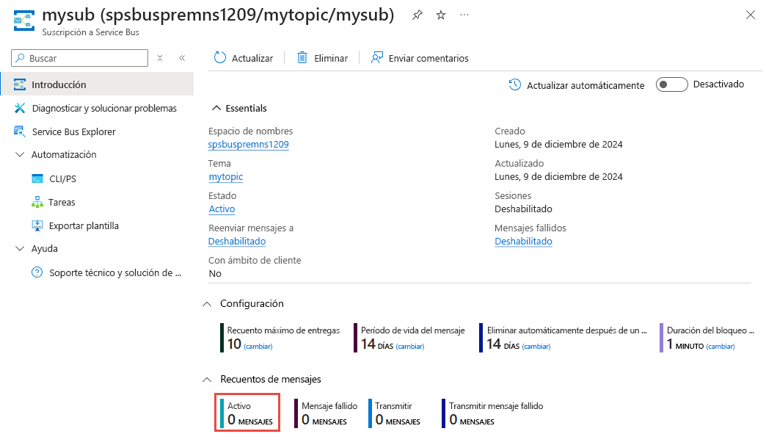Close the mysub subscription blade
This screenshot has width=766, height=445.
751,15
